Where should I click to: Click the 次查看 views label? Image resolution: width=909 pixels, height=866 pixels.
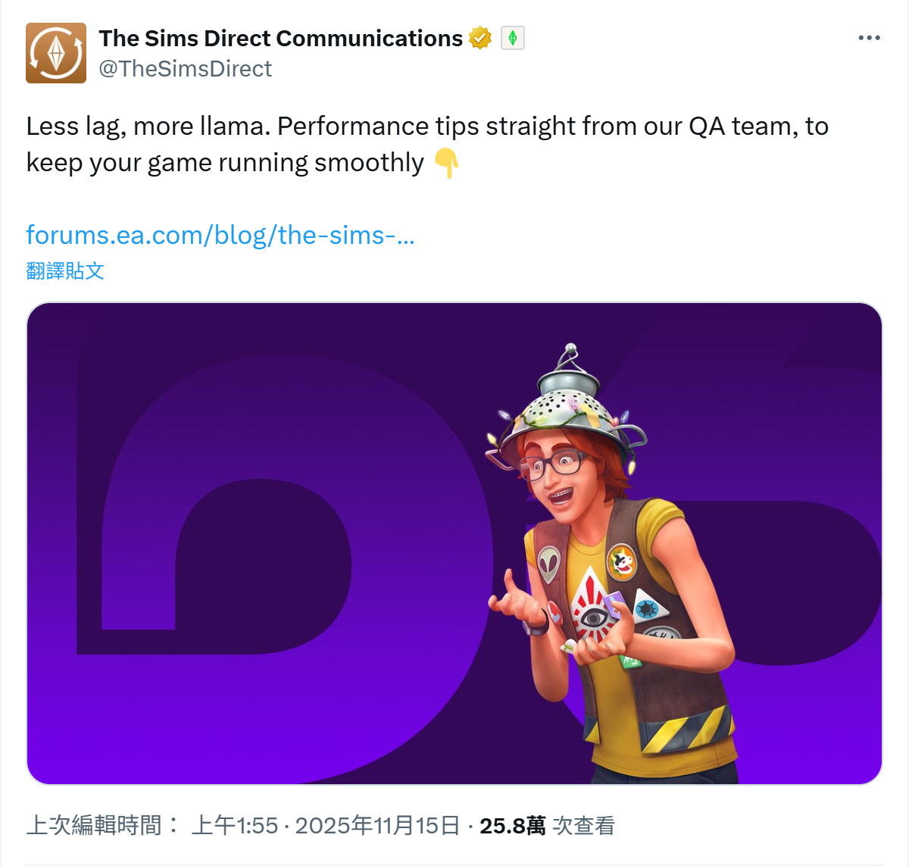point(583,825)
